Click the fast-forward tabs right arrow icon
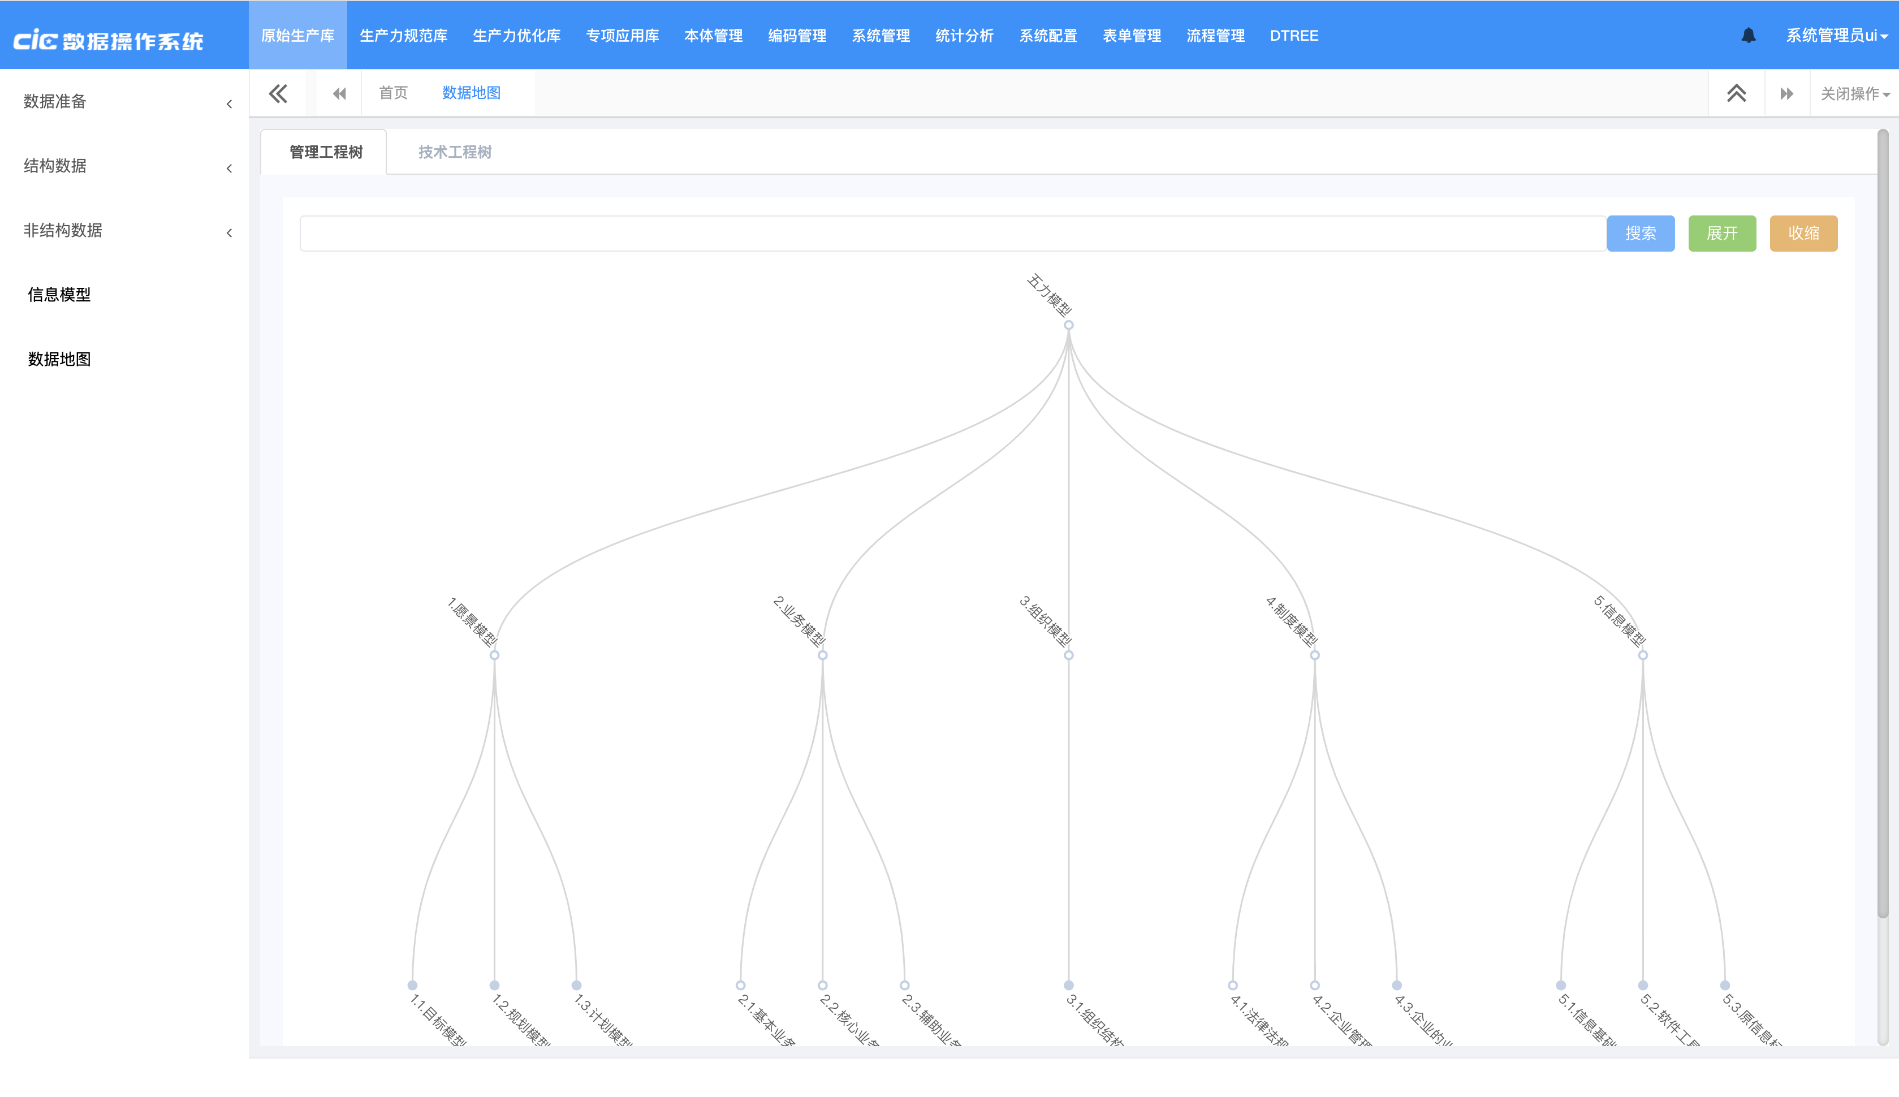The height and width of the screenshot is (1097, 1899). point(1786,93)
